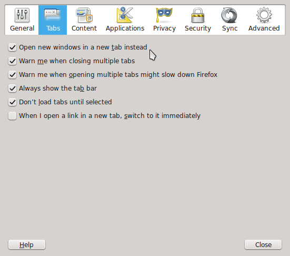The width and height of the screenshot is (290, 256).
Task: Close the preferences dialog
Action: pos(263,244)
